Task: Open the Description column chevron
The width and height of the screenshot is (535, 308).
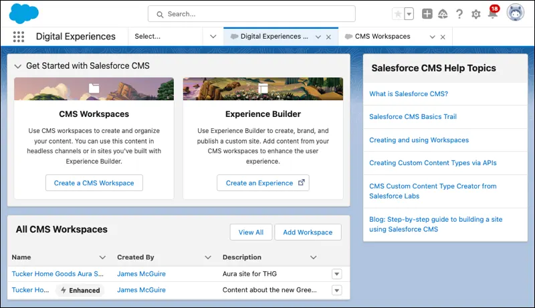Action: tap(313, 258)
